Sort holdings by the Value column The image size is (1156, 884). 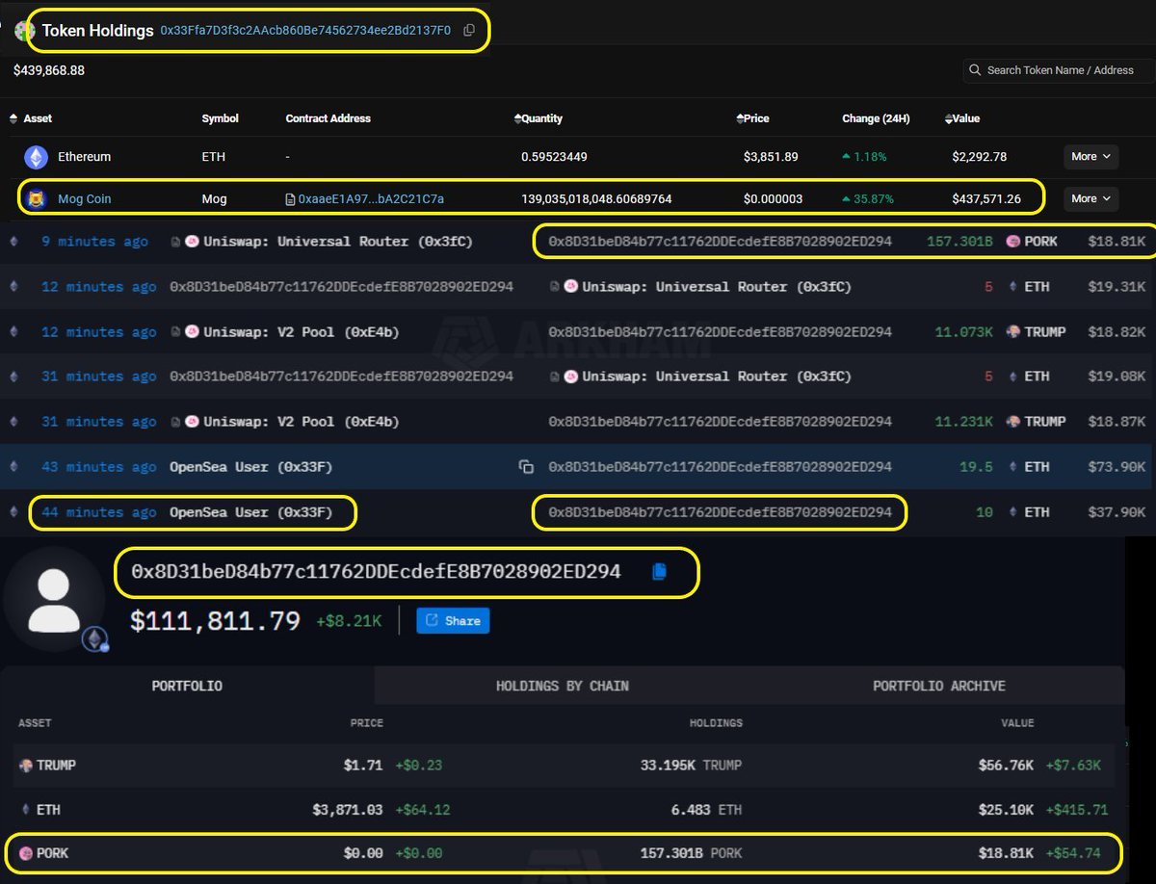[961, 118]
